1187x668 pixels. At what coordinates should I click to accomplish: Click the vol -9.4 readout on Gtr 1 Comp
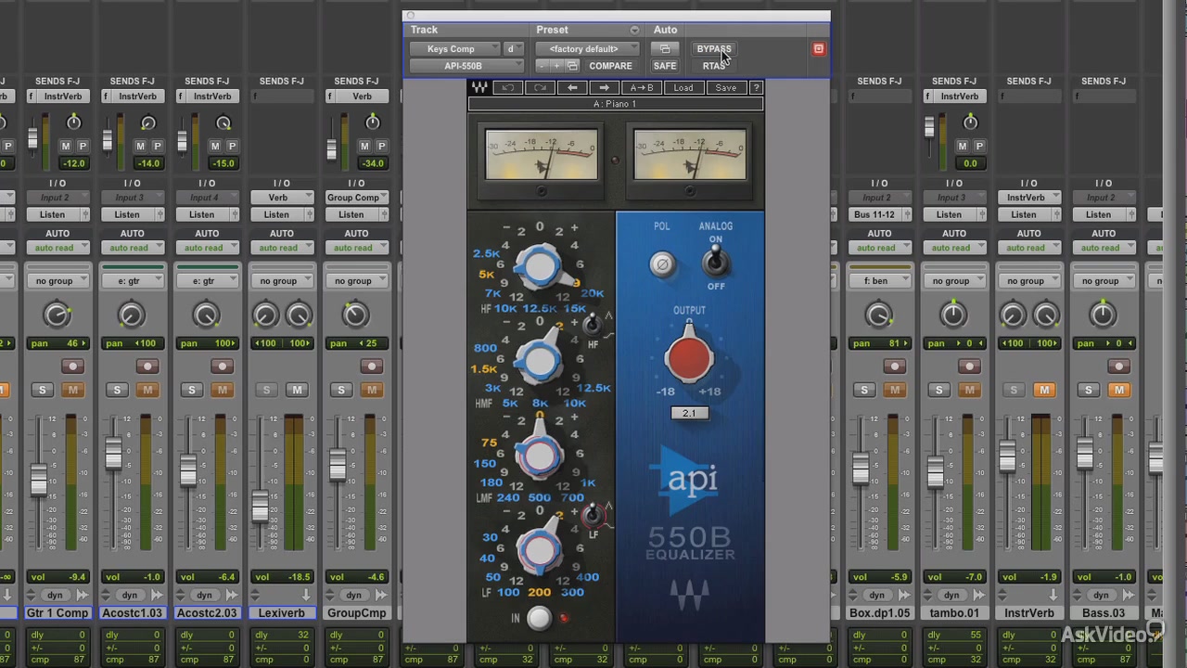tap(57, 577)
